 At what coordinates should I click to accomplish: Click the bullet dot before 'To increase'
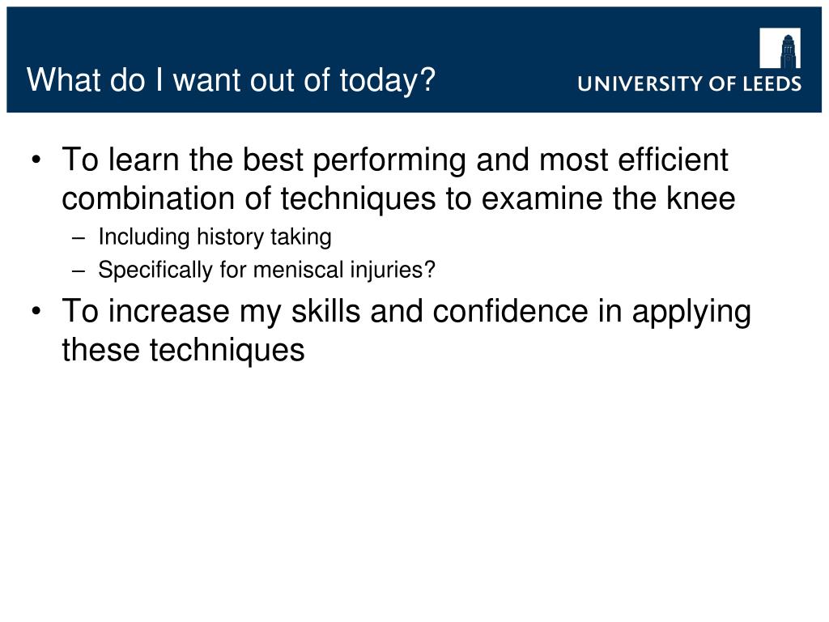[36, 310]
